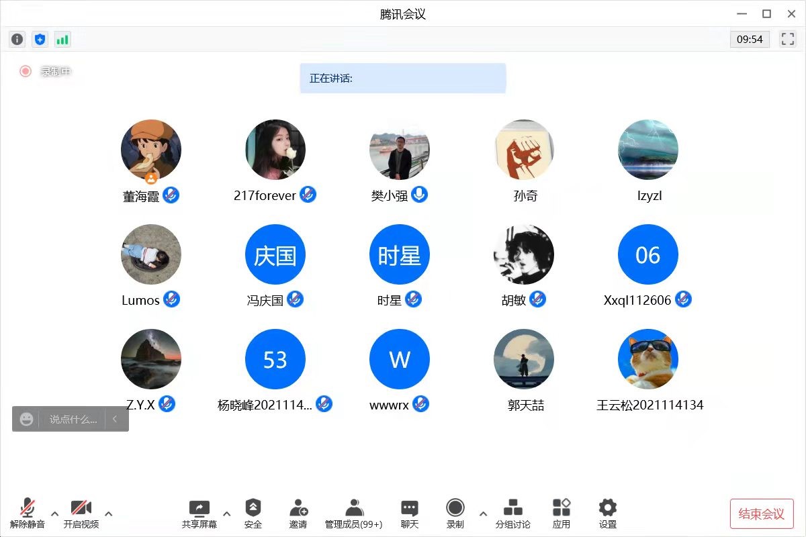Expand the arrow next to 共享屏幕
This screenshot has width=806, height=537.
click(226, 514)
